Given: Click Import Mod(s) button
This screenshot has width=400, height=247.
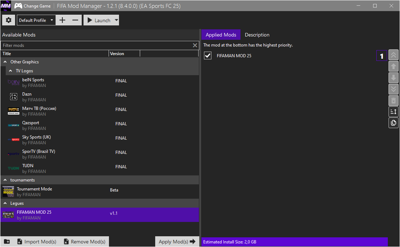Looking at the screenshot, I should click(x=37, y=242).
